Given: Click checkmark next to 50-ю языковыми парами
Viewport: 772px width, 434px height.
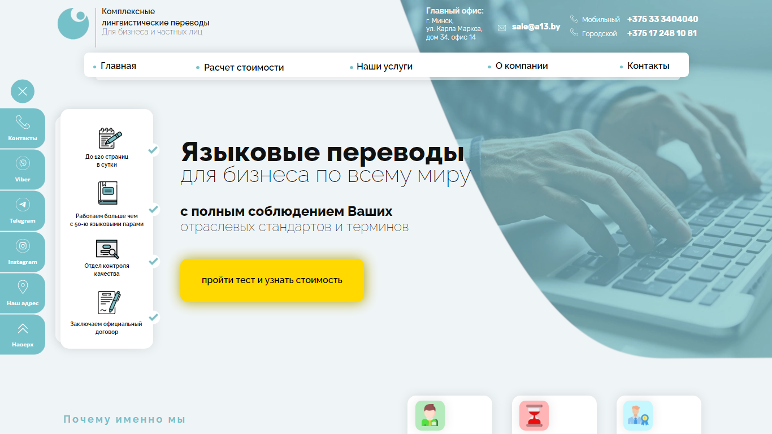Looking at the screenshot, I should (x=153, y=210).
